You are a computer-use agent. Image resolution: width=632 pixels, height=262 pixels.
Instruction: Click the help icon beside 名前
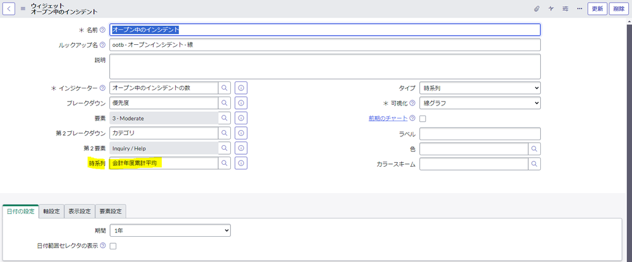tap(102, 30)
